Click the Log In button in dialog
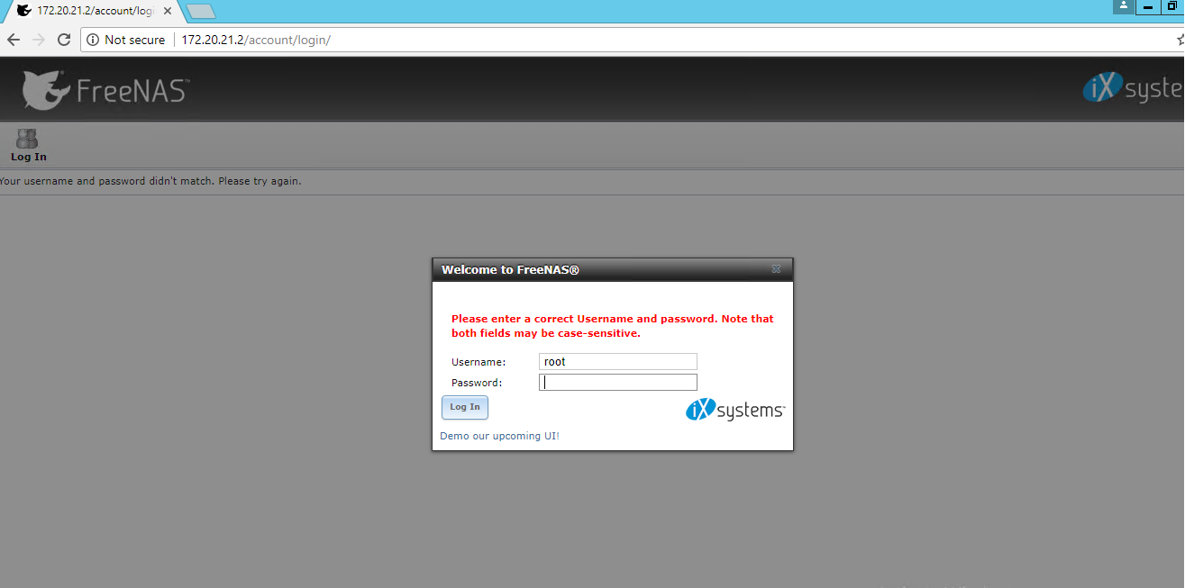 point(465,407)
